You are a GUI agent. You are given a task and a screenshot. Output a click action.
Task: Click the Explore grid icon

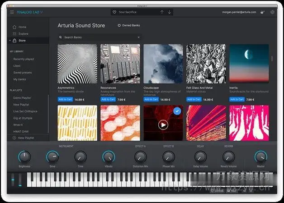coord(14,33)
